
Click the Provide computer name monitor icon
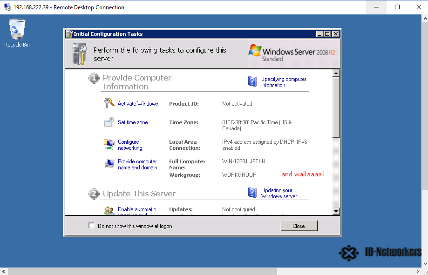(x=109, y=164)
